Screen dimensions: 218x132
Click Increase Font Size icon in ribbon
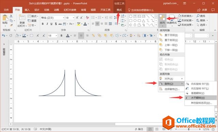pos(77,18)
